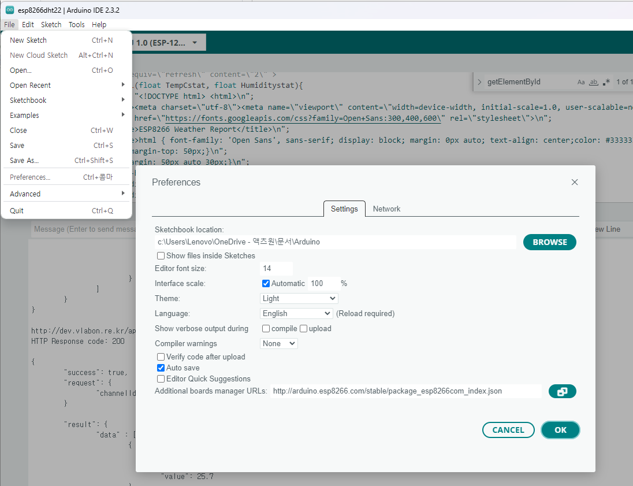
Task: Open the board selector dropdown arrow
Action: click(195, 42)
